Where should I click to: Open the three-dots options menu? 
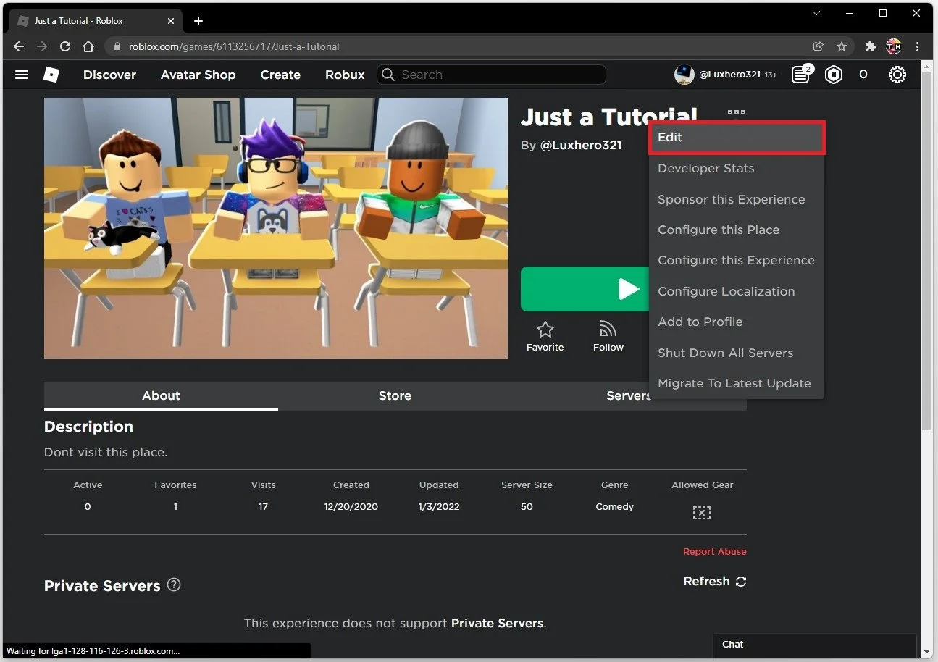point(736,112)
